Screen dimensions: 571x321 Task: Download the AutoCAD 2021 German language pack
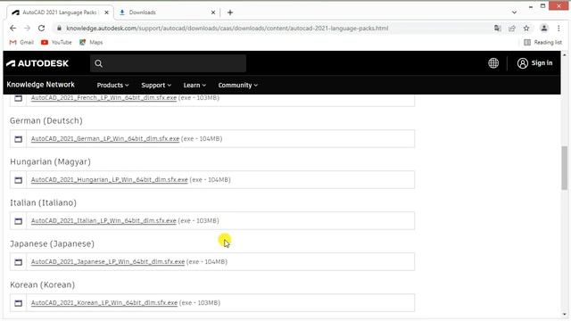(x=105, y=139)
